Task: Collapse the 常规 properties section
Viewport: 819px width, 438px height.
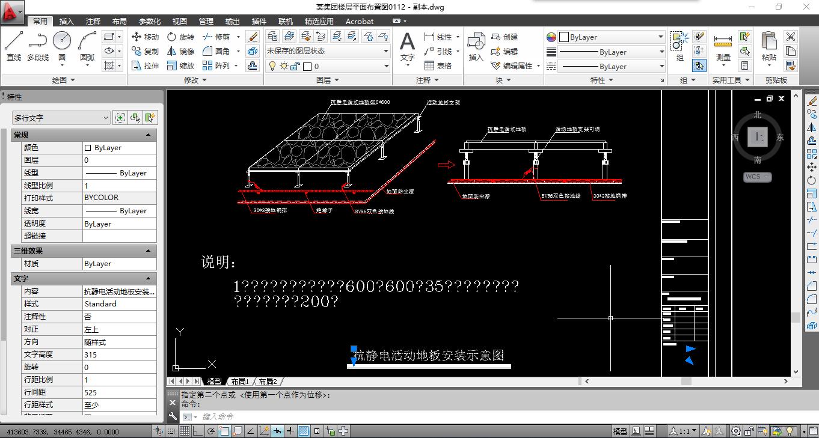Action: 149,135
